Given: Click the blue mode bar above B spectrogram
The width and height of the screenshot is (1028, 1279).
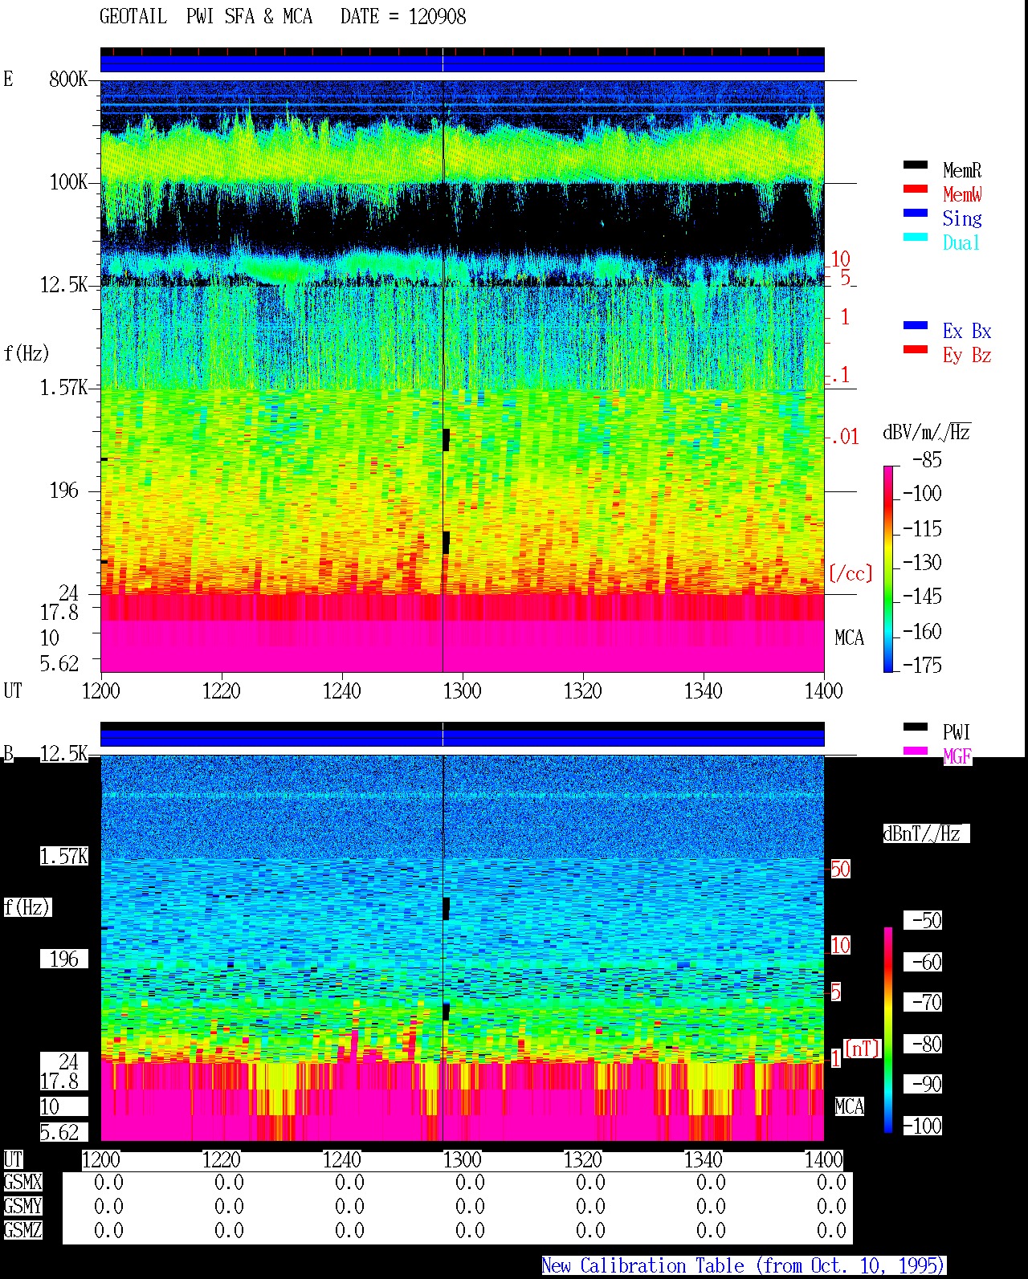Looking at the screenshot, I should click(x=463, y=738).
